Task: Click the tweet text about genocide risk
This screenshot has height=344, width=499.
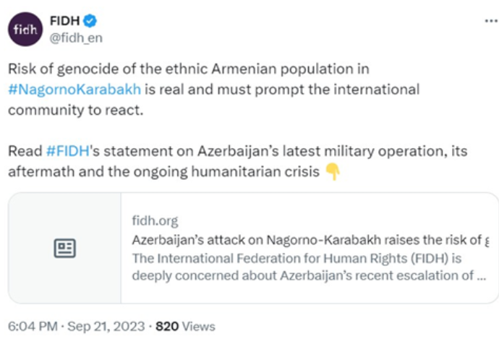Action: (214, 90)
